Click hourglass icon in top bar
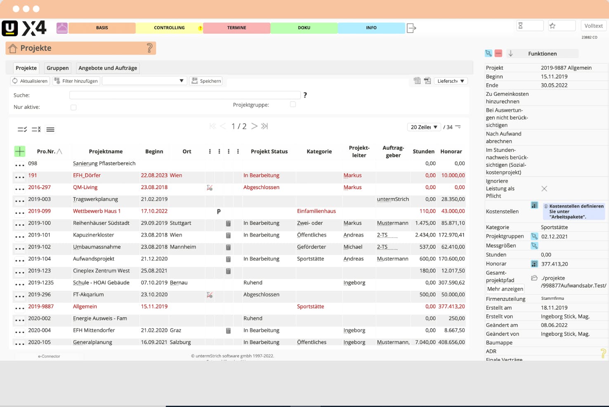Screen dimensions: 609x407 521,26
